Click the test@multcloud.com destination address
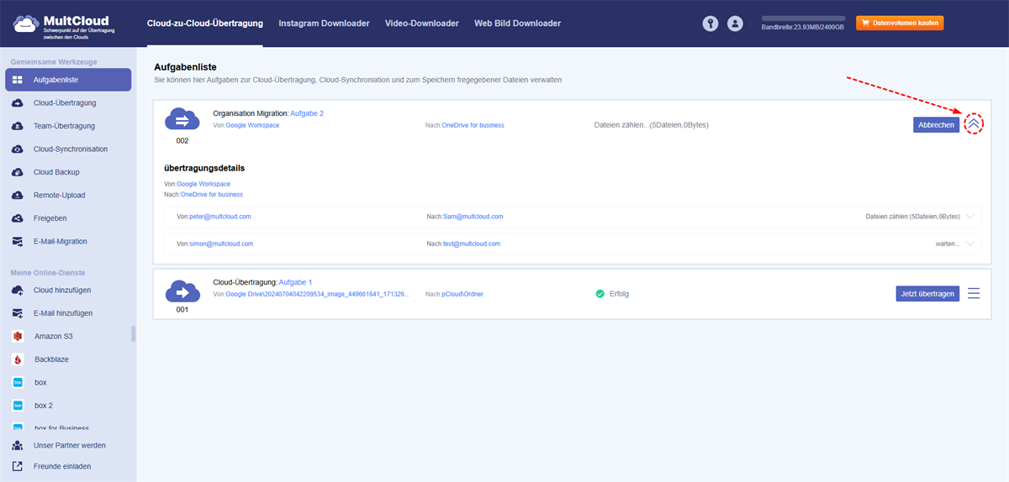This screenshot has height=482, width=1009. (x=472, y=244)
